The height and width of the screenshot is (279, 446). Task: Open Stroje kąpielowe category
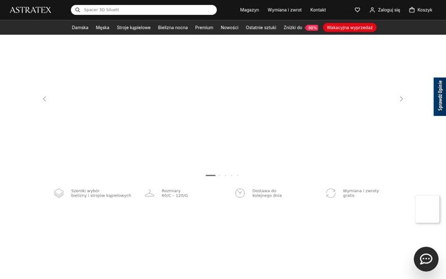click(x=134, y=28)
